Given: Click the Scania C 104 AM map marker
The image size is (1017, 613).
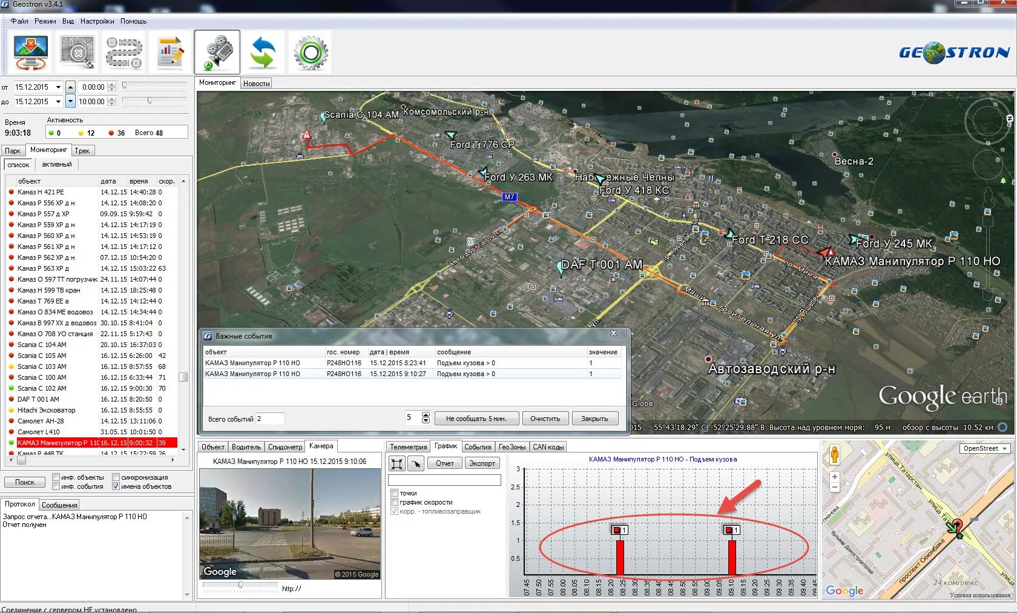Looking at the screenshot, I should pos(323,116).
